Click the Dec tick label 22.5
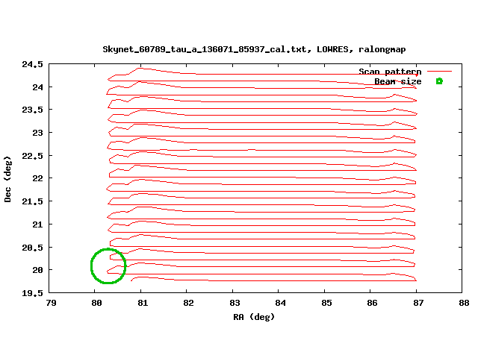Viewport: 478px width, 358px height. (32, 156)
